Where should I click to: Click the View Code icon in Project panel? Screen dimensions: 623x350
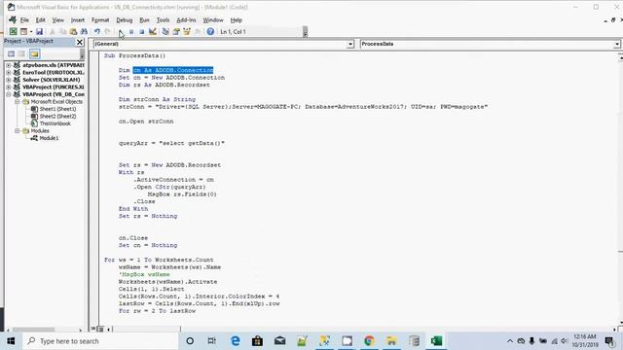[x=11, y=54]
